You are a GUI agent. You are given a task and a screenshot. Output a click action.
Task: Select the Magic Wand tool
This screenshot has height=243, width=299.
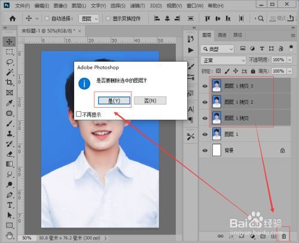coord(9,72)
